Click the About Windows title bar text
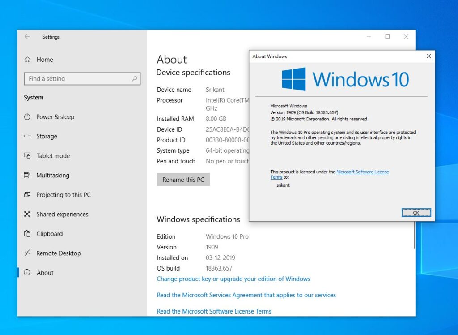458x335 pixels. (270, 56)
